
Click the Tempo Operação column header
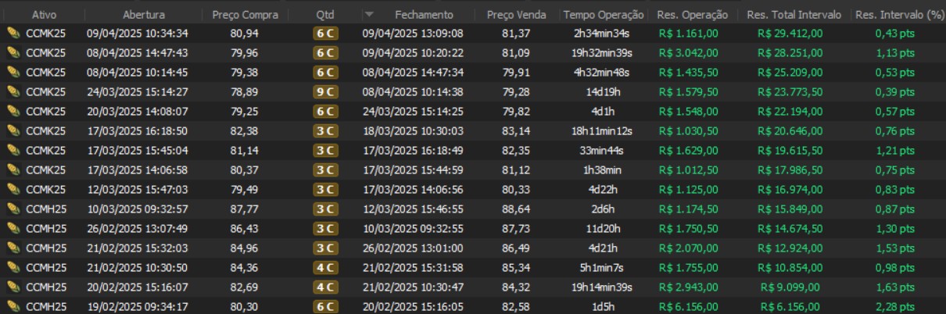[603, 15]
